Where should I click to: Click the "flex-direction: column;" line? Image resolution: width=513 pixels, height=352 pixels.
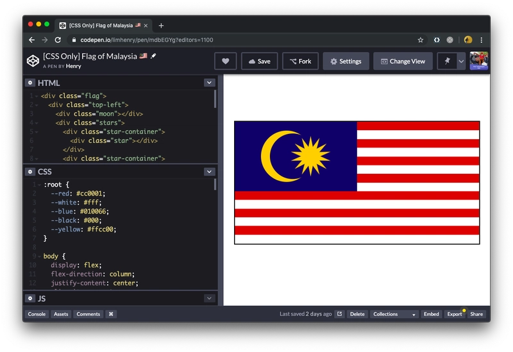92,274
